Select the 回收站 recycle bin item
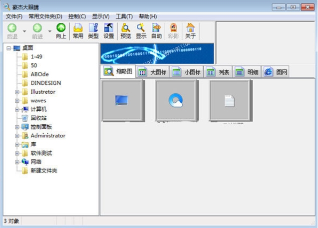318x228 pixels. 38,118
